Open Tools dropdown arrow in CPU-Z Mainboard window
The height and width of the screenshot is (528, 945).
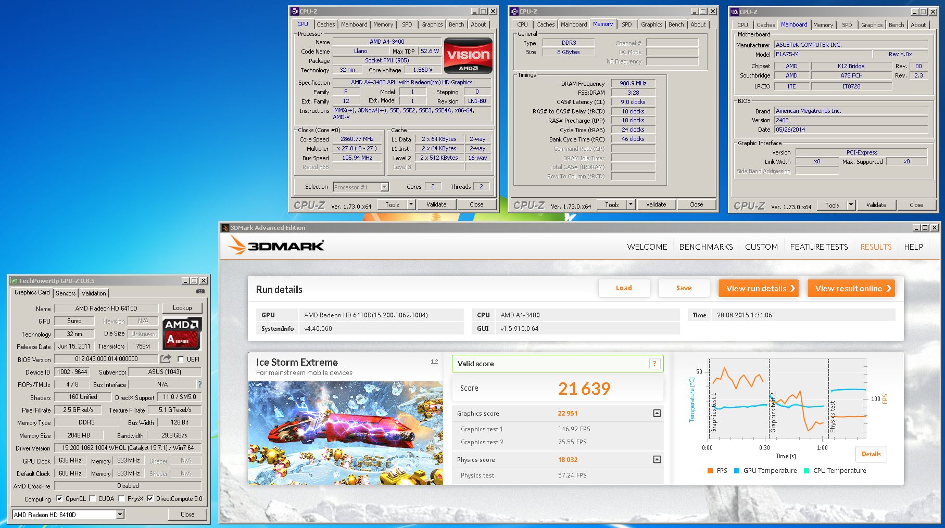[851, 205]
